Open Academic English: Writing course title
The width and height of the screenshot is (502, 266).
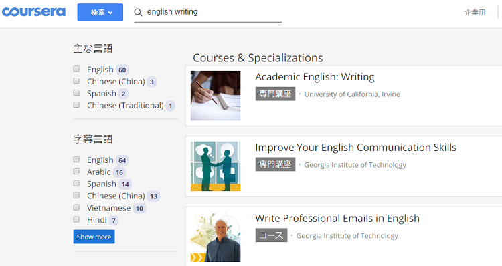coord(315,77)
